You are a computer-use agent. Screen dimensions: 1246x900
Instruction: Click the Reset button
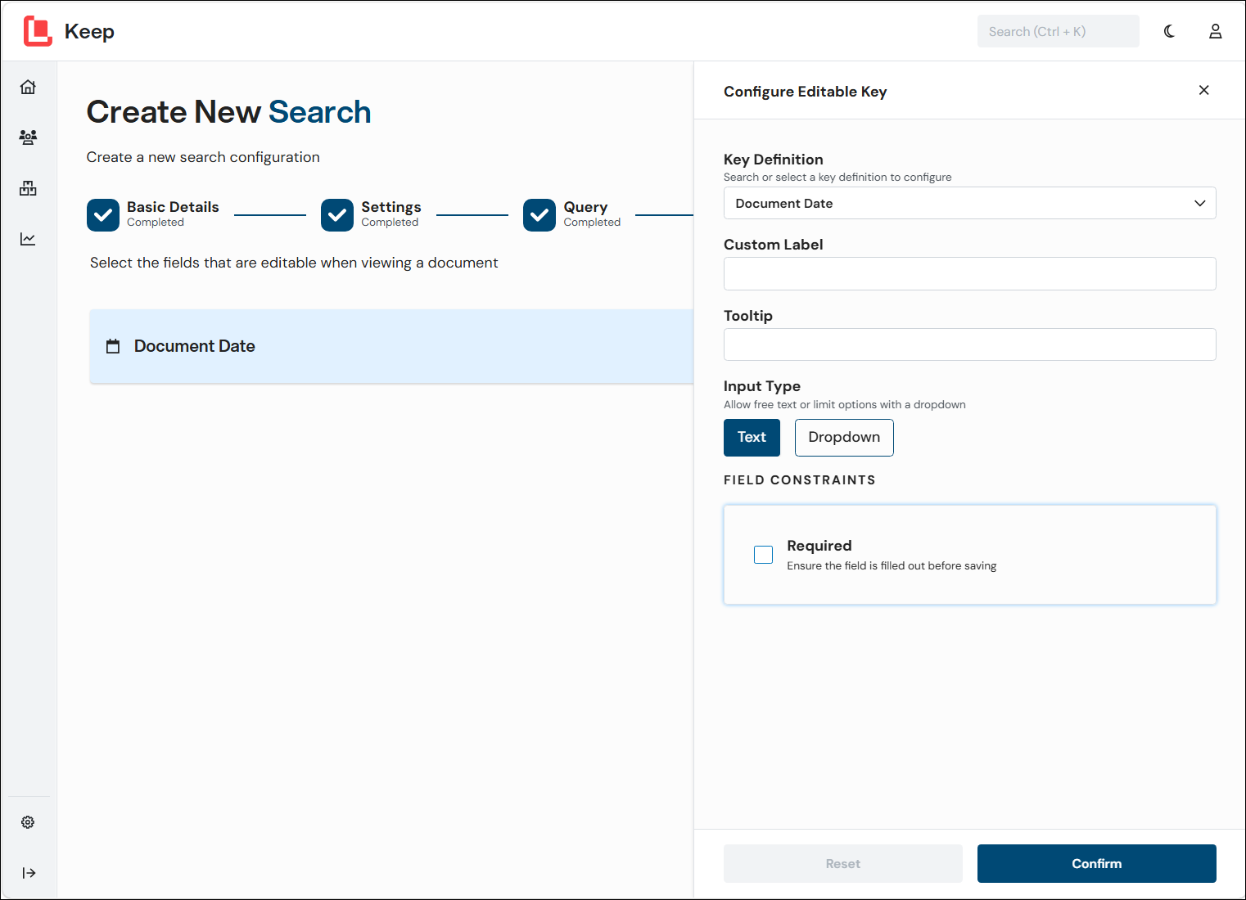(x=842, y=863)
